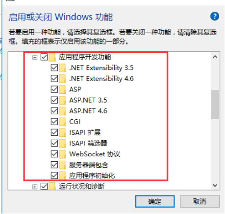Select the 应用程序初始化 tree item label
Screen dimensions: 225x214
(x=92, y=175)
